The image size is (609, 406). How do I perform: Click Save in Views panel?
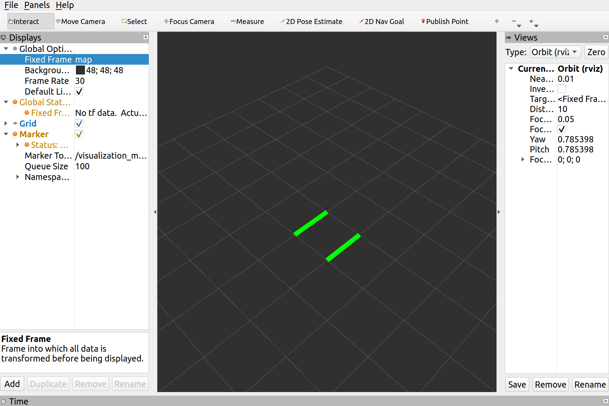517,384
